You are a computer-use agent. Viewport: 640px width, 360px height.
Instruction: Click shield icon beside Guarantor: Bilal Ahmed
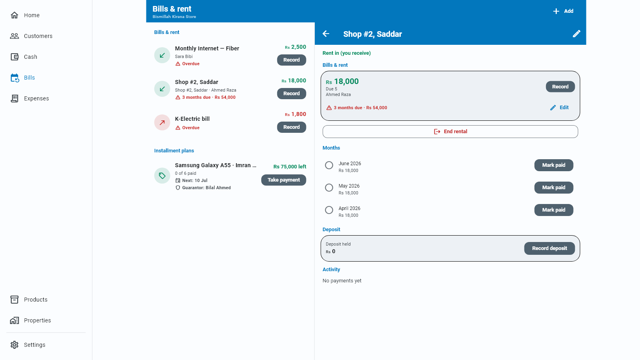coord(178,188)
